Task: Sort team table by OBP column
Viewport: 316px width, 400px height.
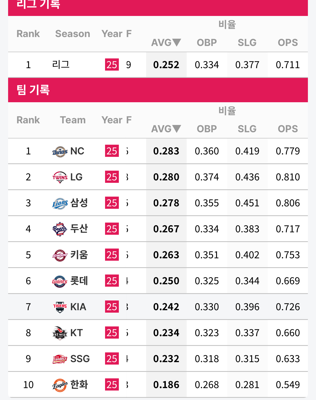Action: [207, 129]
